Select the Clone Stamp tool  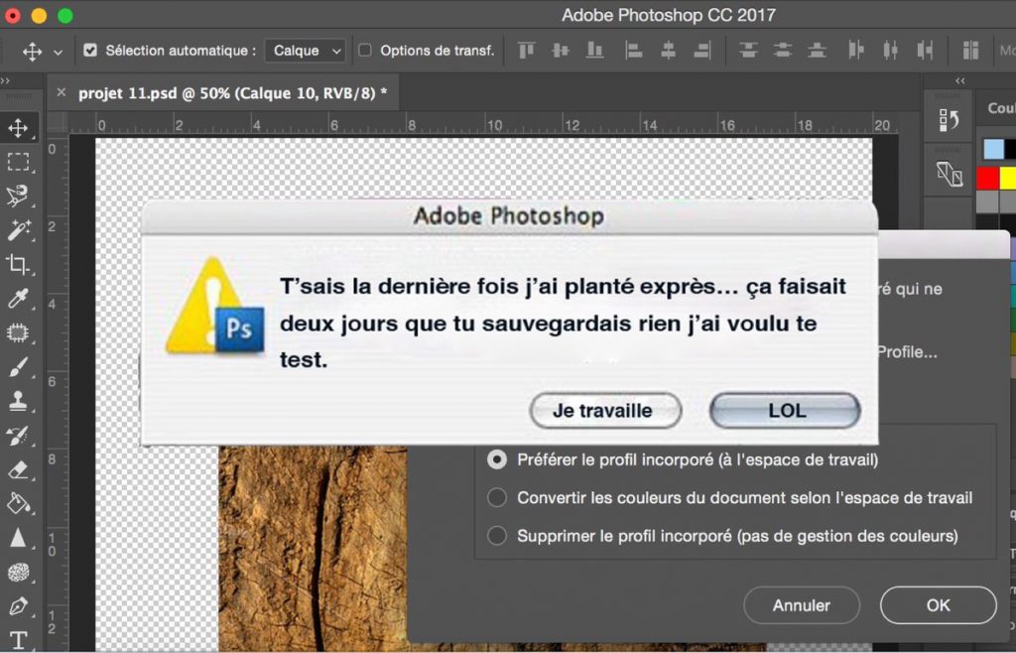18,401
